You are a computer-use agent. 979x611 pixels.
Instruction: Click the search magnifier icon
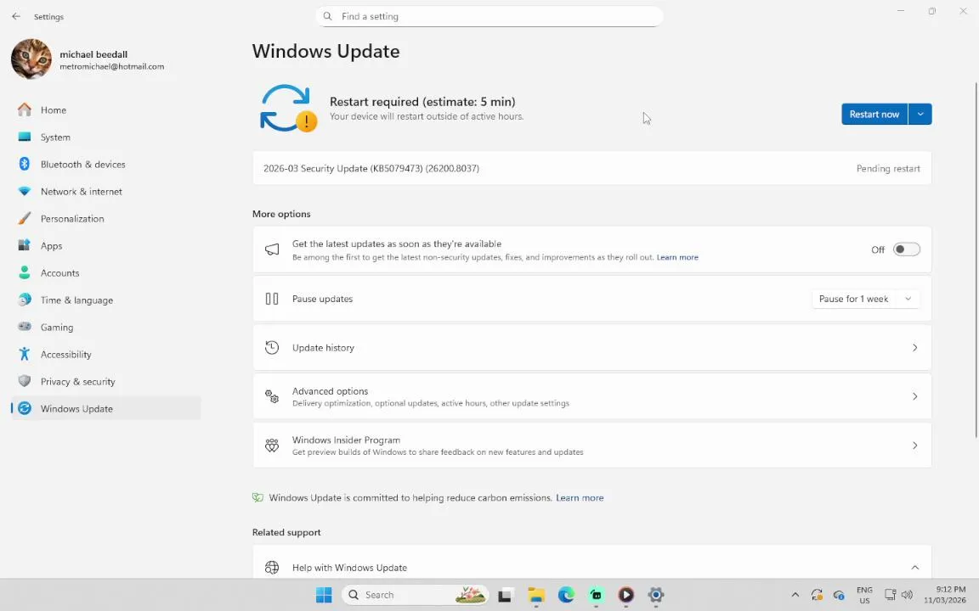(x=327, y=16)
